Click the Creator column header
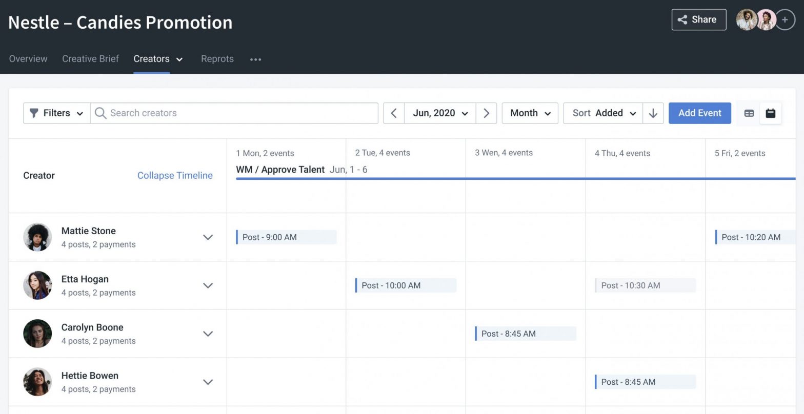The width and height of the screenshot is (804, 414). click(x=39, y=175)
